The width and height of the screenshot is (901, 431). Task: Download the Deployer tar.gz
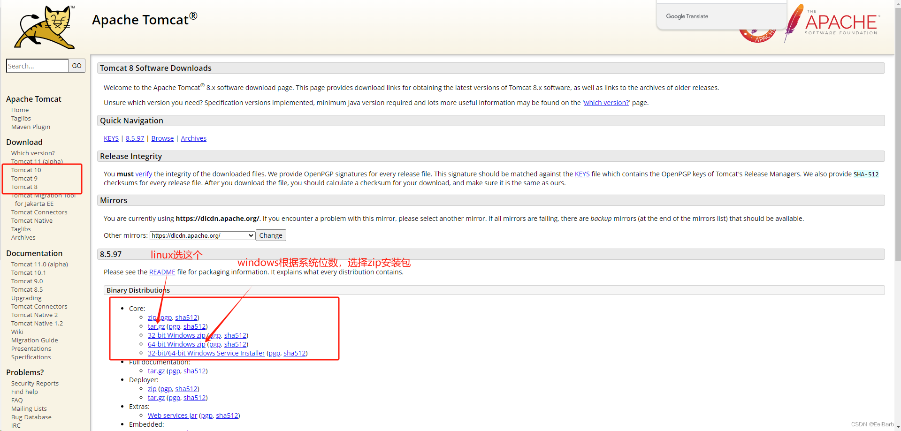(x=156, y=398)
